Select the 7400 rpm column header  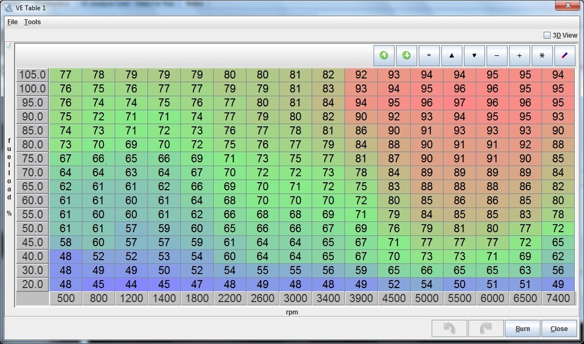[558, 298]
